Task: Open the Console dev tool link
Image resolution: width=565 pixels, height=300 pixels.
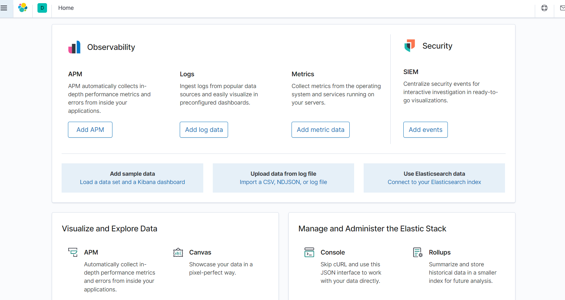Action: click(x=333, y=252)
